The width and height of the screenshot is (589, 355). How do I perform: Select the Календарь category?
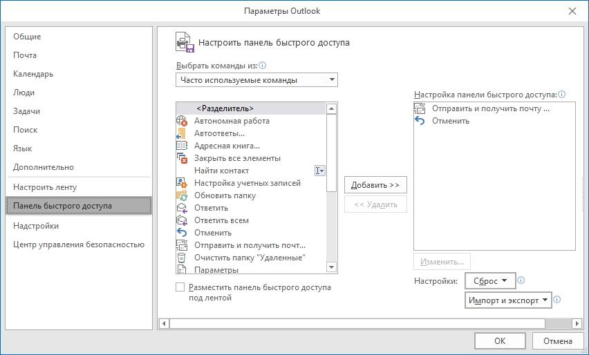point(33,74)
